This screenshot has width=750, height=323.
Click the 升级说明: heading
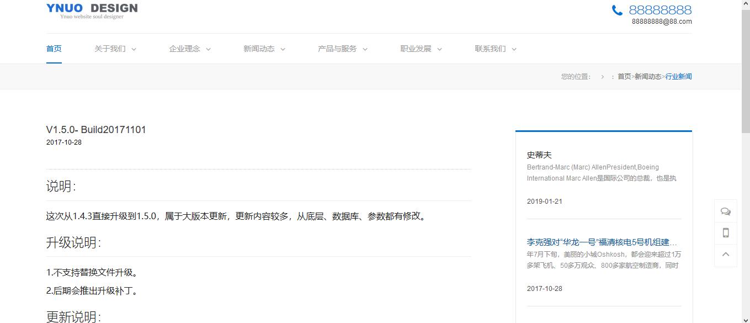[74, 242]
